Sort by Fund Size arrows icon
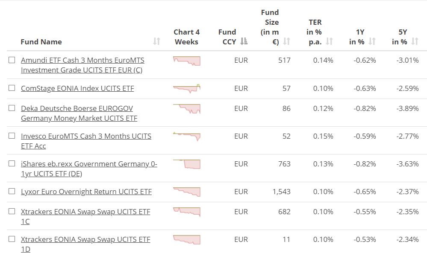The width and height of the screenshot is (427, 256). [x=286, y=41]
